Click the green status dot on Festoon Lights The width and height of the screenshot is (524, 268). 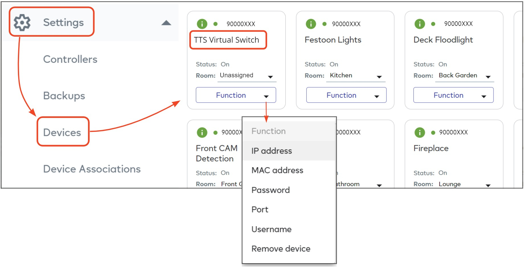(324, 24)
